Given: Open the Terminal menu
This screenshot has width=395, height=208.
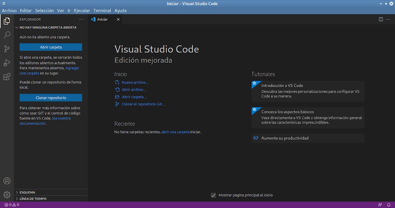Looking at the screenshot, I should pyautogui.click(x=102, y=11).
